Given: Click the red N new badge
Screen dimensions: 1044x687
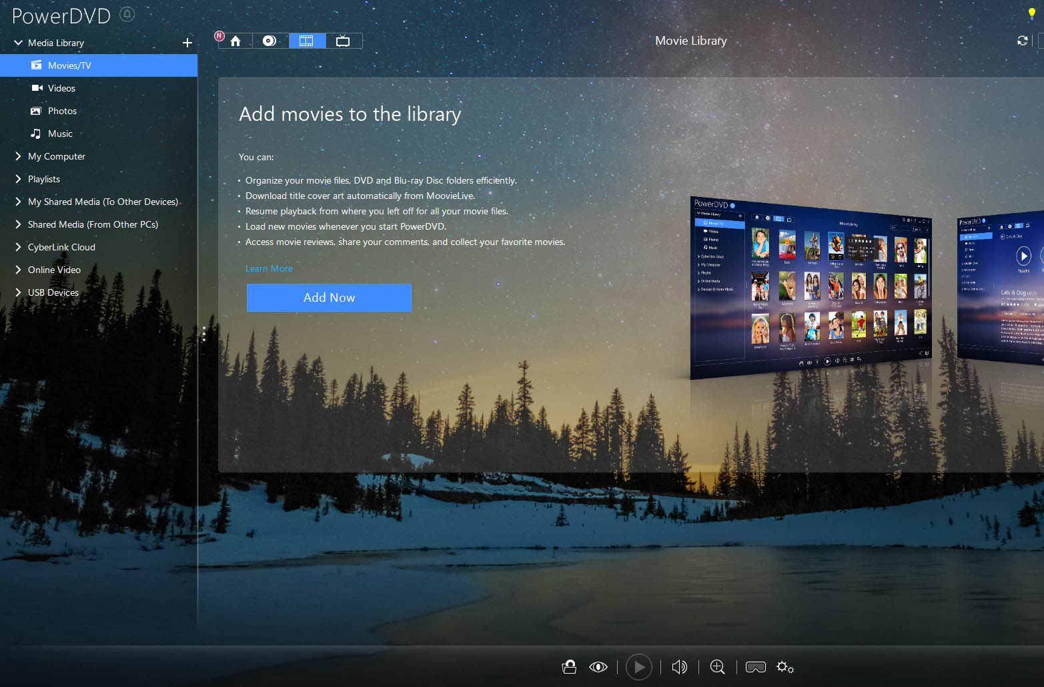Looking at the screenshot, I should [x=219, y=36].
